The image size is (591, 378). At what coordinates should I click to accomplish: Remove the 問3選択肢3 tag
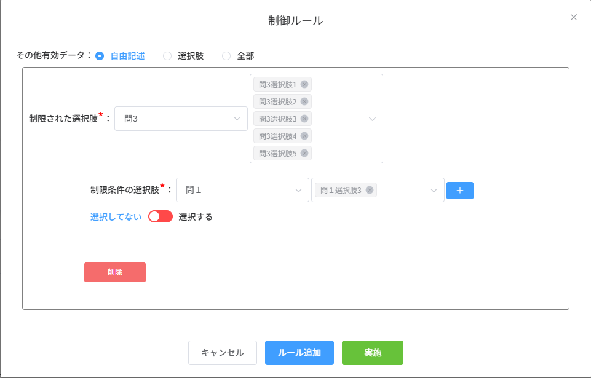click(304, 119)
